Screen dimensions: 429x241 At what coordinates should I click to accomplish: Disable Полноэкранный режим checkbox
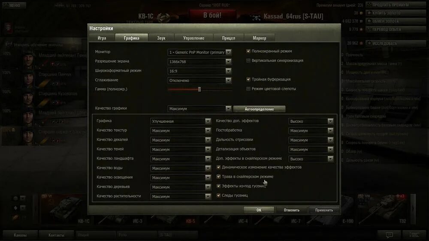pos(248,51)
